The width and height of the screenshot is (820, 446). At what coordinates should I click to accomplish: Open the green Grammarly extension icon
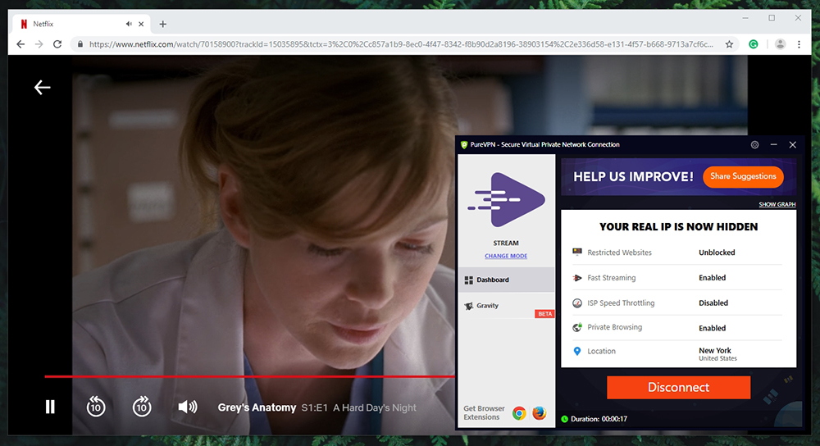pyautogui.click(x=754, y=44)
